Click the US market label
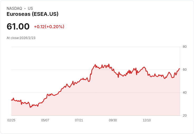 pyautogui.click(x=30, y=8)
